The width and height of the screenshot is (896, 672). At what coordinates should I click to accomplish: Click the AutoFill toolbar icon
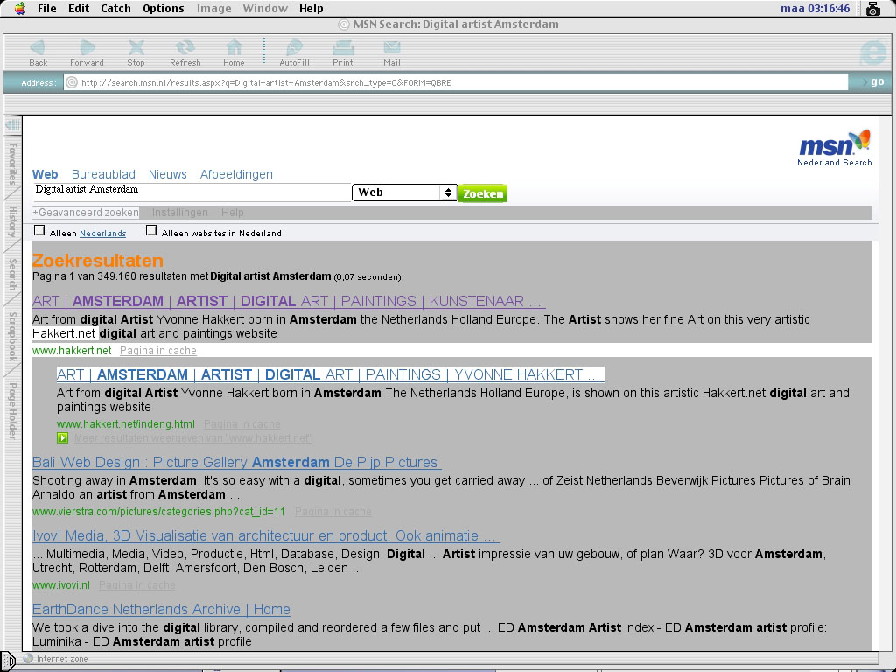click(294, 52)
